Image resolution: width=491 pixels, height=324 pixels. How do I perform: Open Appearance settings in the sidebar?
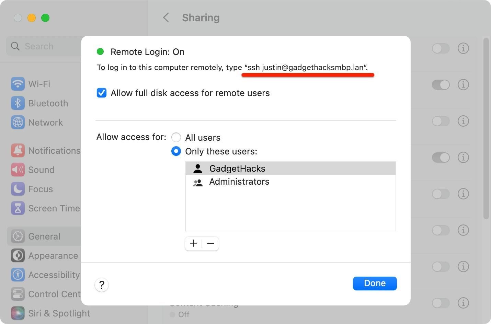point(53,255)
